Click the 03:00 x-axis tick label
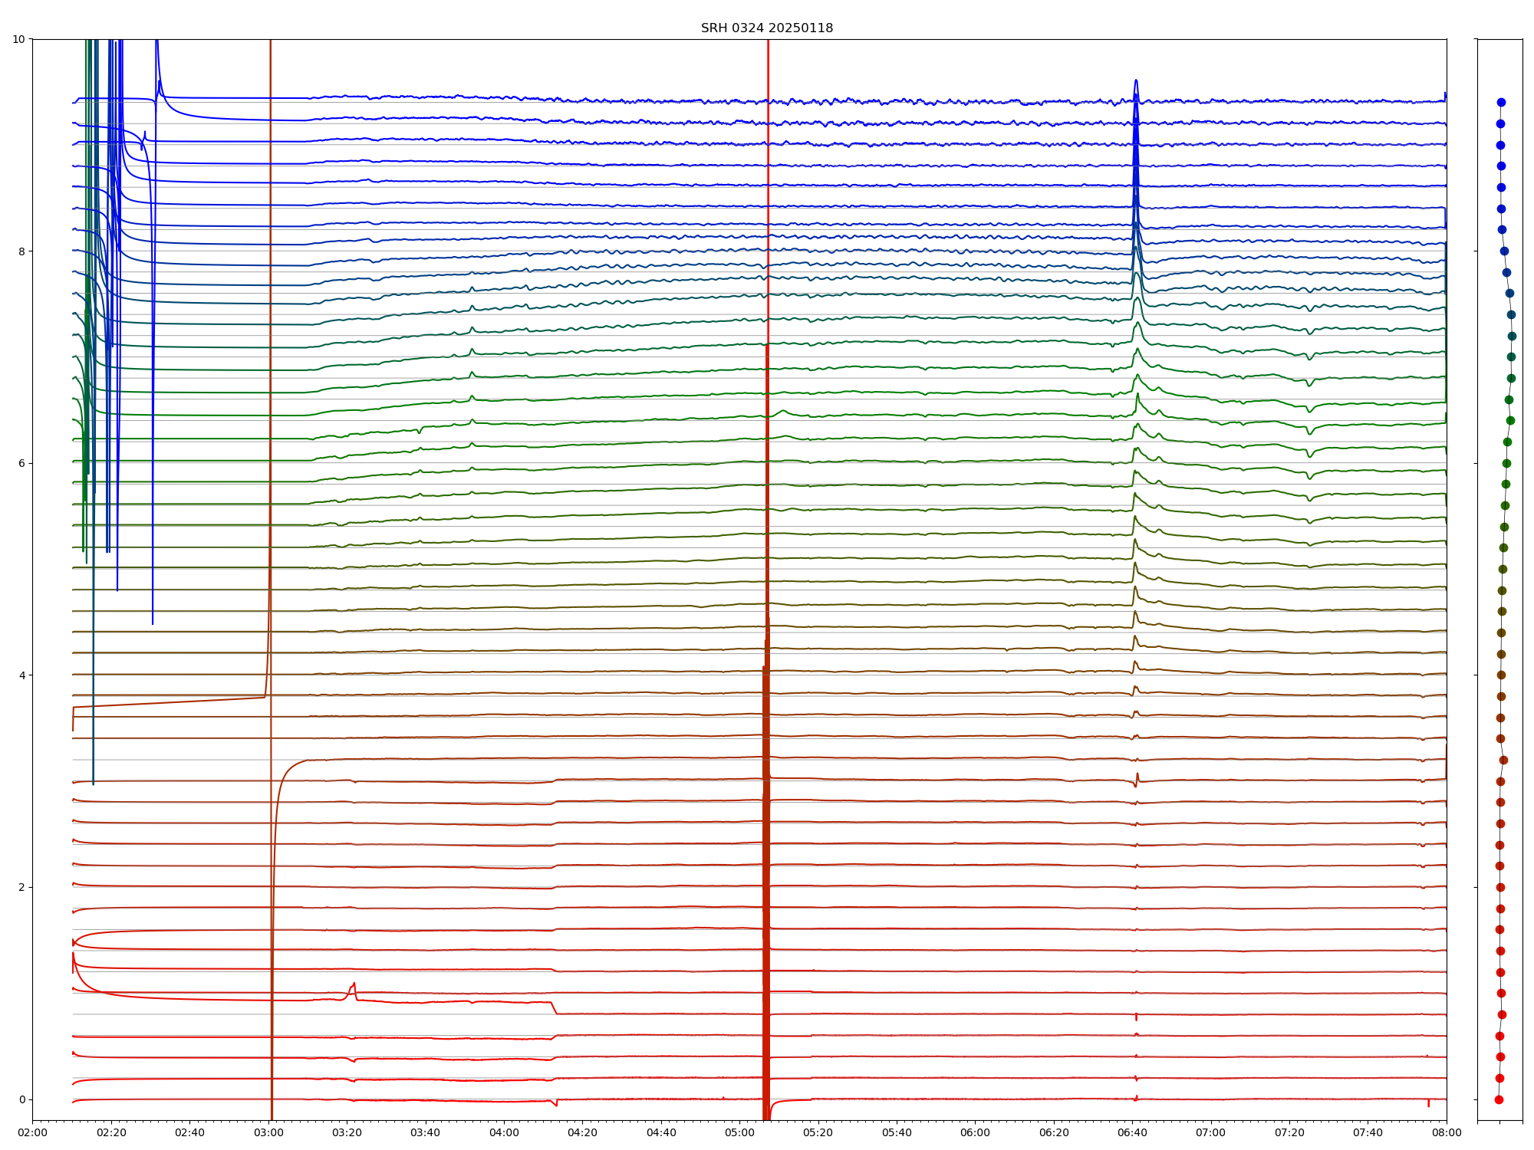The width and height of the screenshot is (1534, 1150). point(268,1132)
